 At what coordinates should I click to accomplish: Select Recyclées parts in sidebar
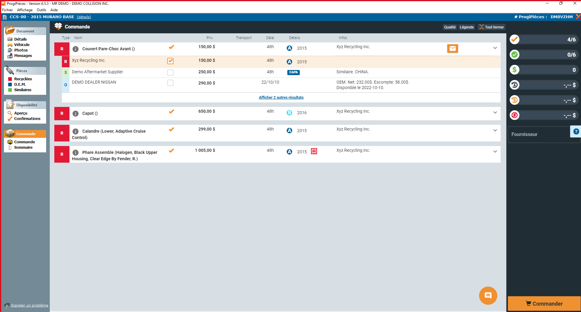[23, 79]
